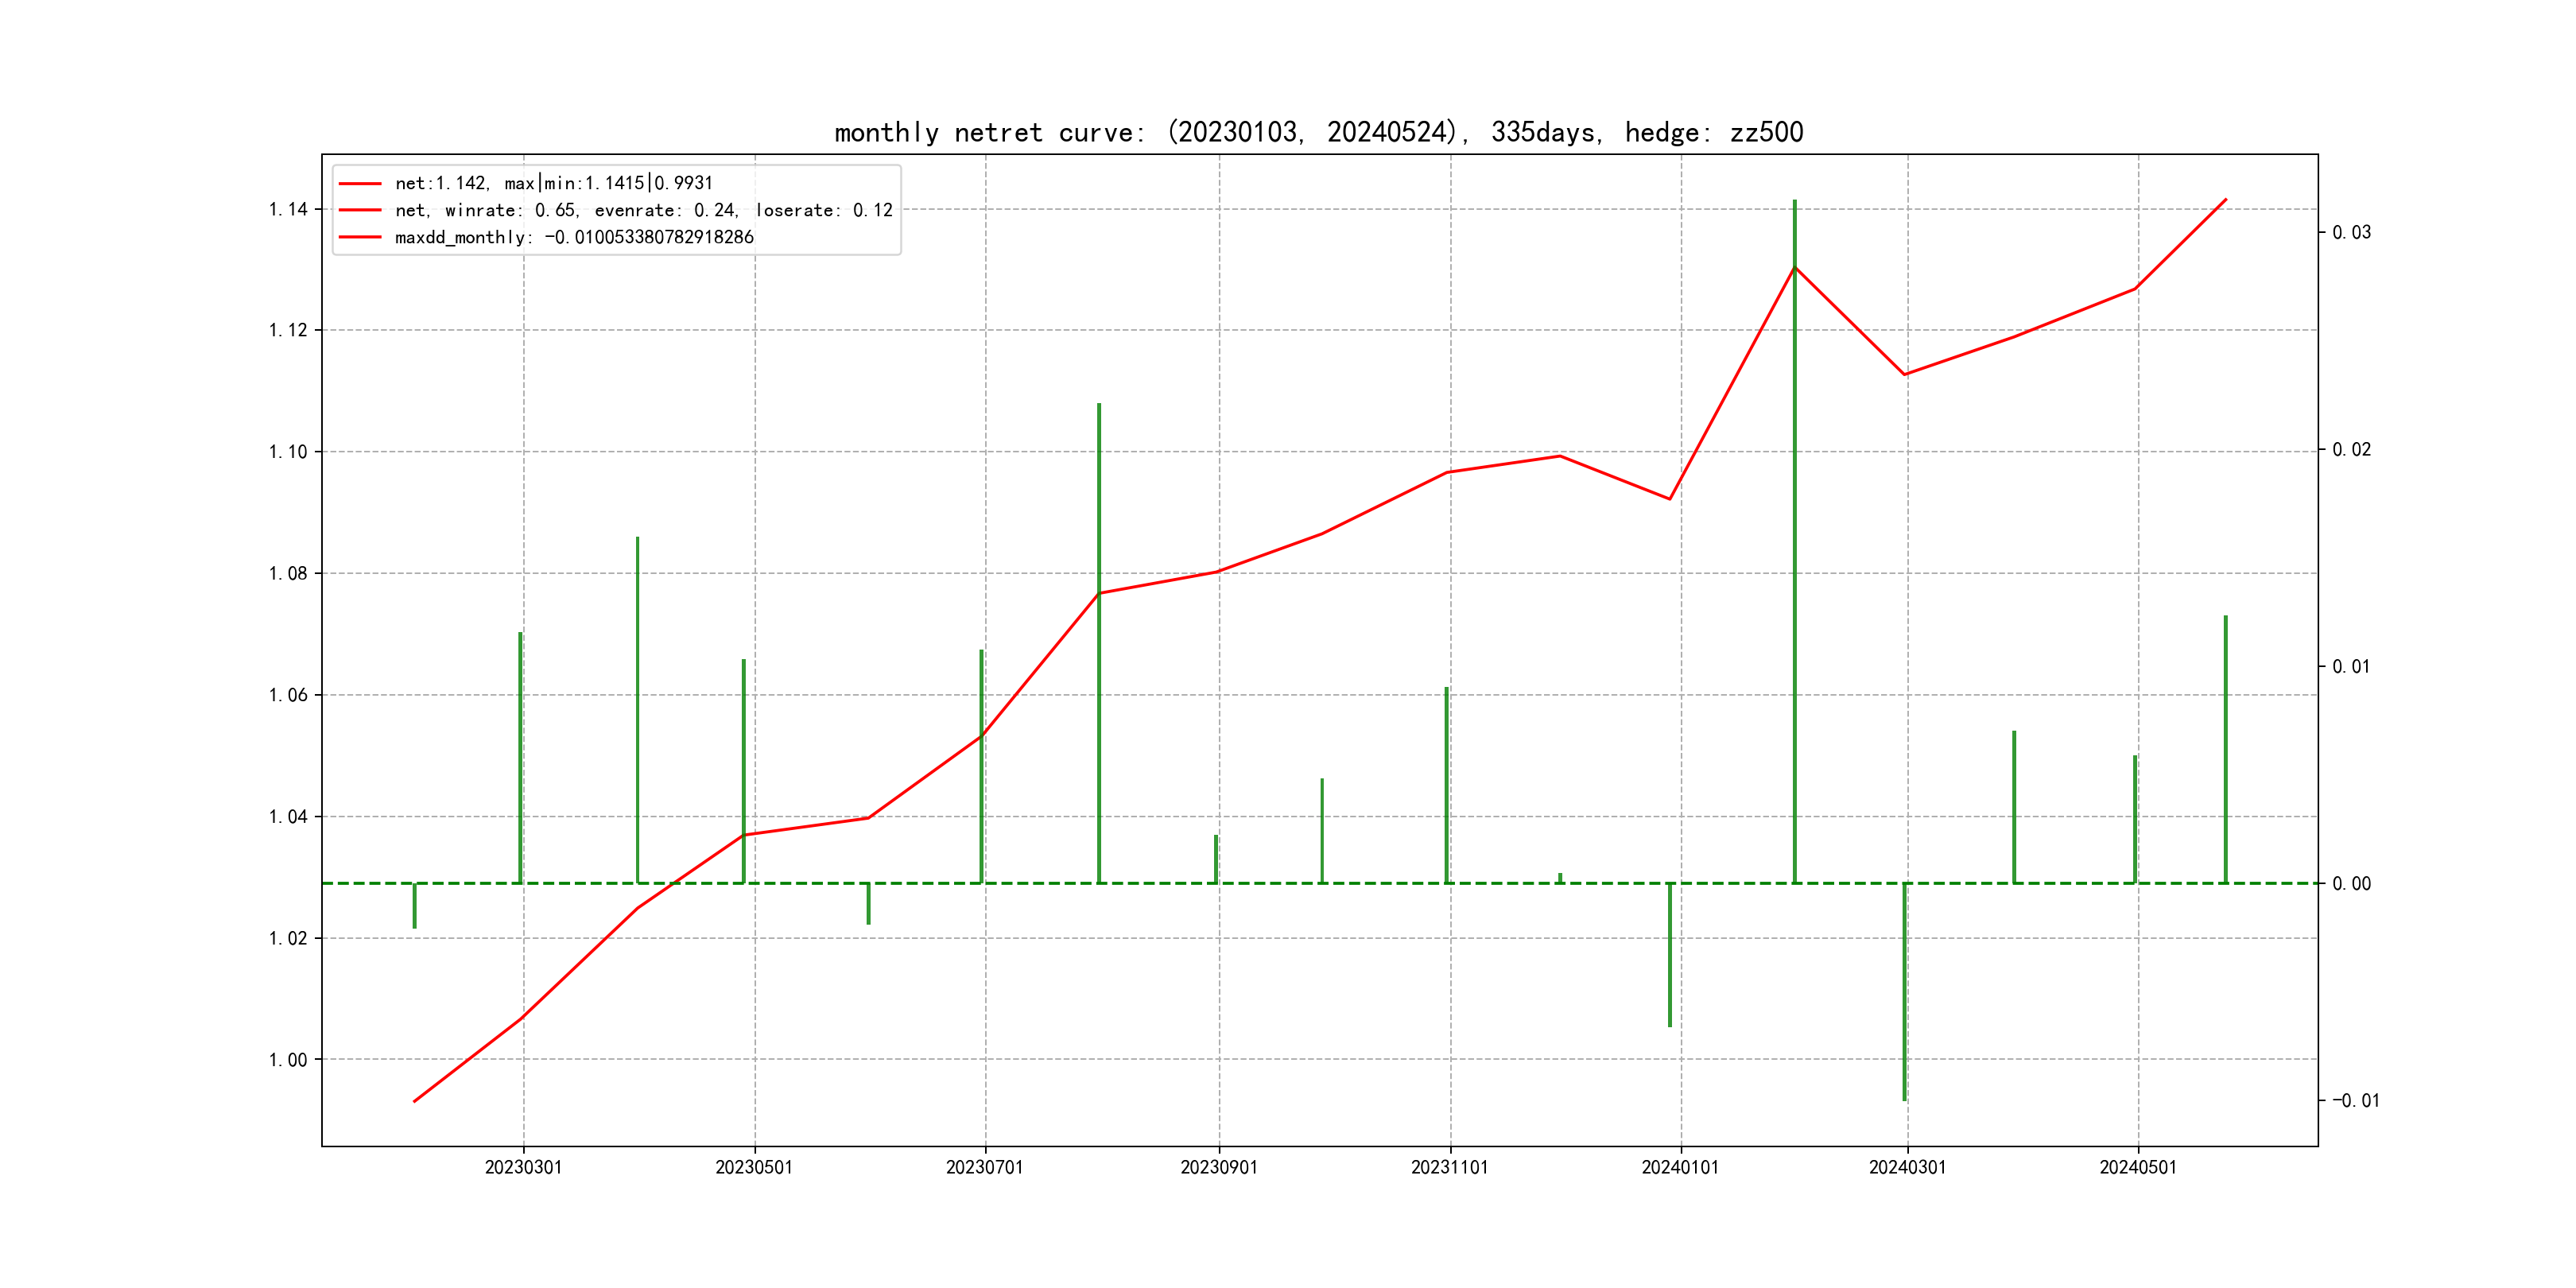2576x1288 pixels.
Task: Click the 20240501 x-axis label
Action: [x=2138, y=1167]
